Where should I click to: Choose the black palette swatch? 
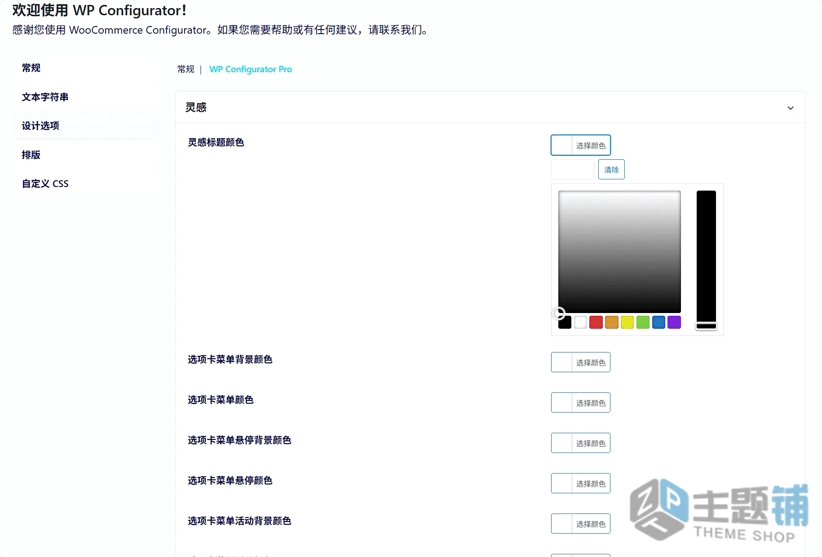point(565,322)
